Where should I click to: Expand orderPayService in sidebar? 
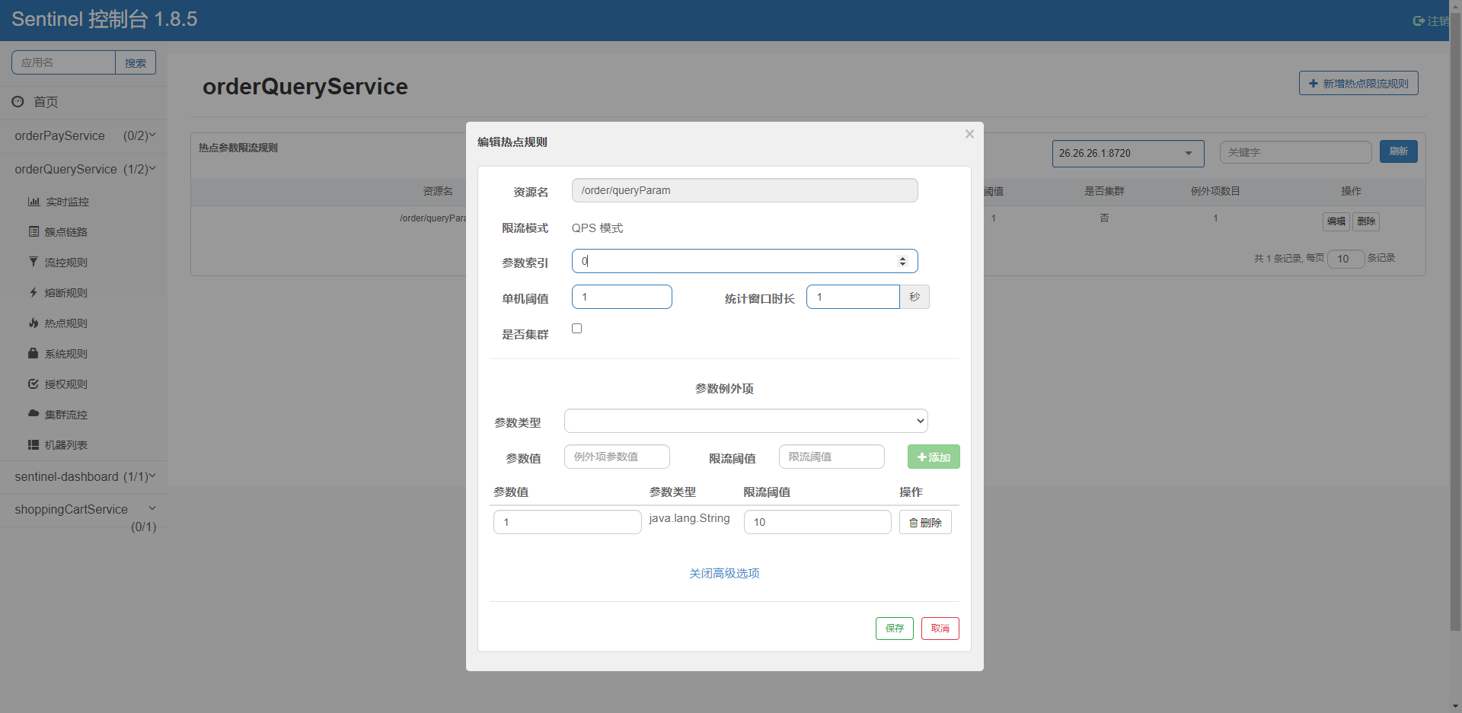pyautogui.click(x=84, y=135)
